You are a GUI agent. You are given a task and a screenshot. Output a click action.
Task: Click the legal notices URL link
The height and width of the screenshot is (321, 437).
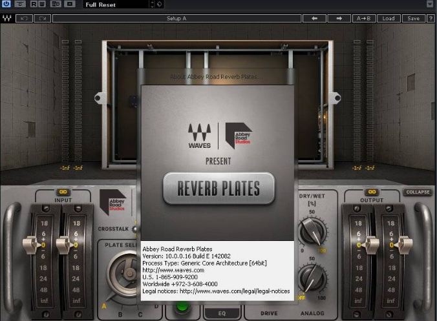(x=235, y=291)
